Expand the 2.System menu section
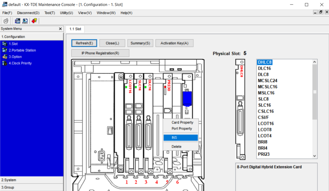 click(31, 180)
